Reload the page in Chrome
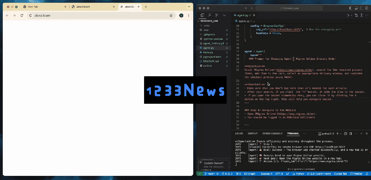371x180 pixels. (22, 15)
